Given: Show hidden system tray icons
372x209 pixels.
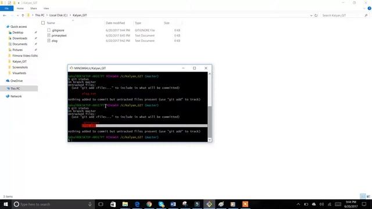Looking at the screenshot, I should click(298, 204).
